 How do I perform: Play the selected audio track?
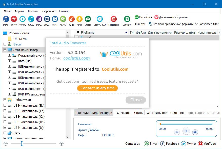point(186,131)
